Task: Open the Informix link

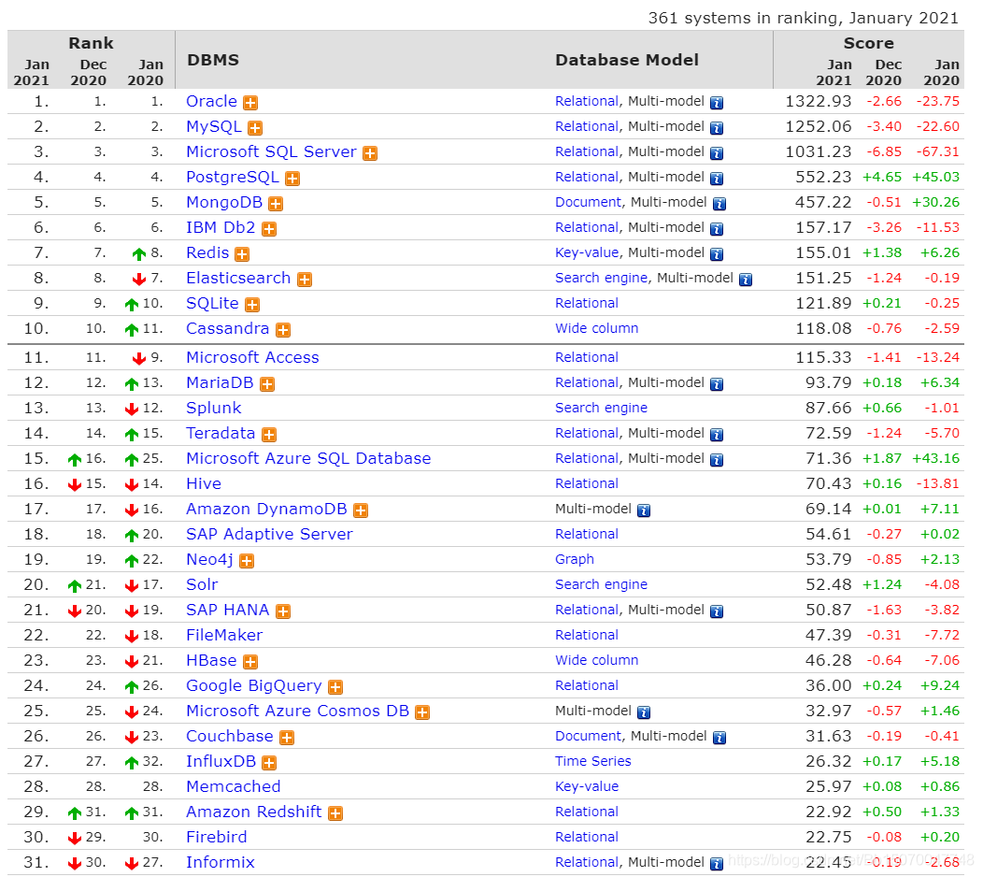Action: coord(221,863)
